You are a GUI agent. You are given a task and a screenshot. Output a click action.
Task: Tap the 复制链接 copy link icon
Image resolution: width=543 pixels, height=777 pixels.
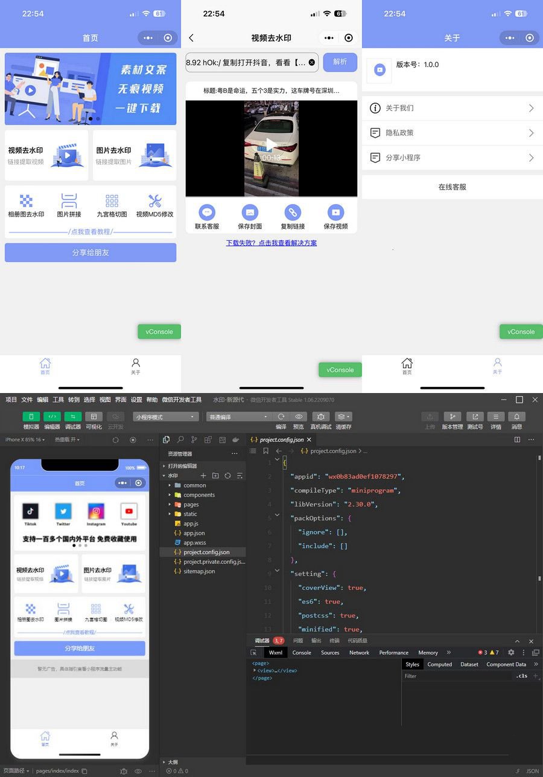293,213
